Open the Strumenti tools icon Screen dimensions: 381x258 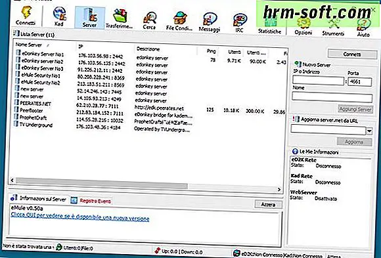tap(334, 24)
